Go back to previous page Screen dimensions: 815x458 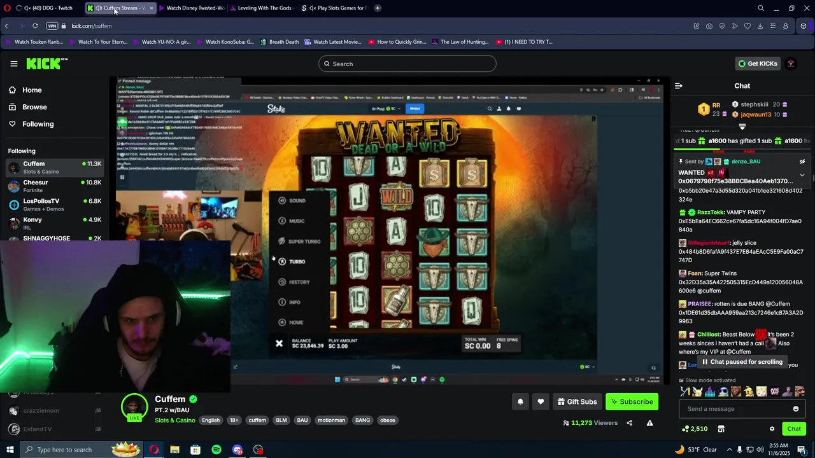tap(6, 26)
